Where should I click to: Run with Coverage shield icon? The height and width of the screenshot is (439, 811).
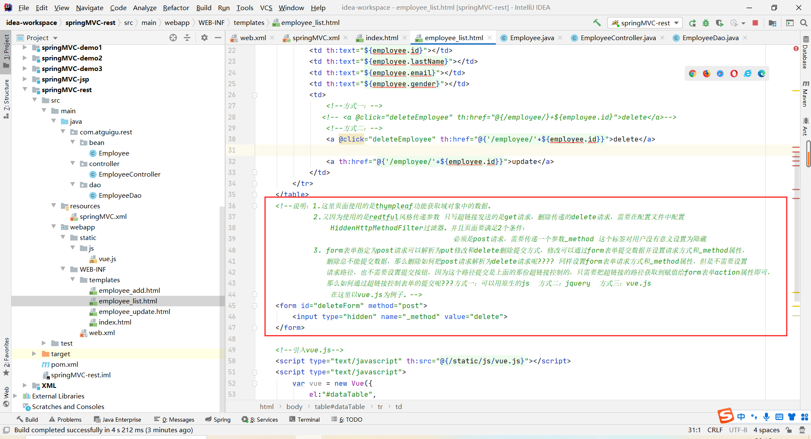[x=720, y=23]
